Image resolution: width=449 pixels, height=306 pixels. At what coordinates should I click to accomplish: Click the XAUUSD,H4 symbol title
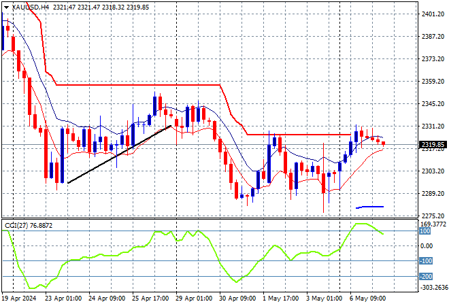31,7
